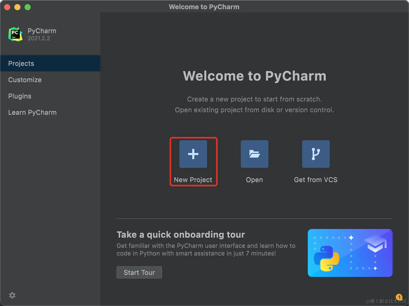
Task: Click the PyCharm version 2021.2.2 text
Action: point(39,39)
